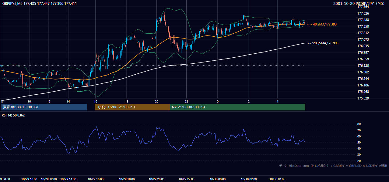Click the 40 SMA 177.393 label
Viewport: 389px width, 182px height.
click(x=322, y=24)
